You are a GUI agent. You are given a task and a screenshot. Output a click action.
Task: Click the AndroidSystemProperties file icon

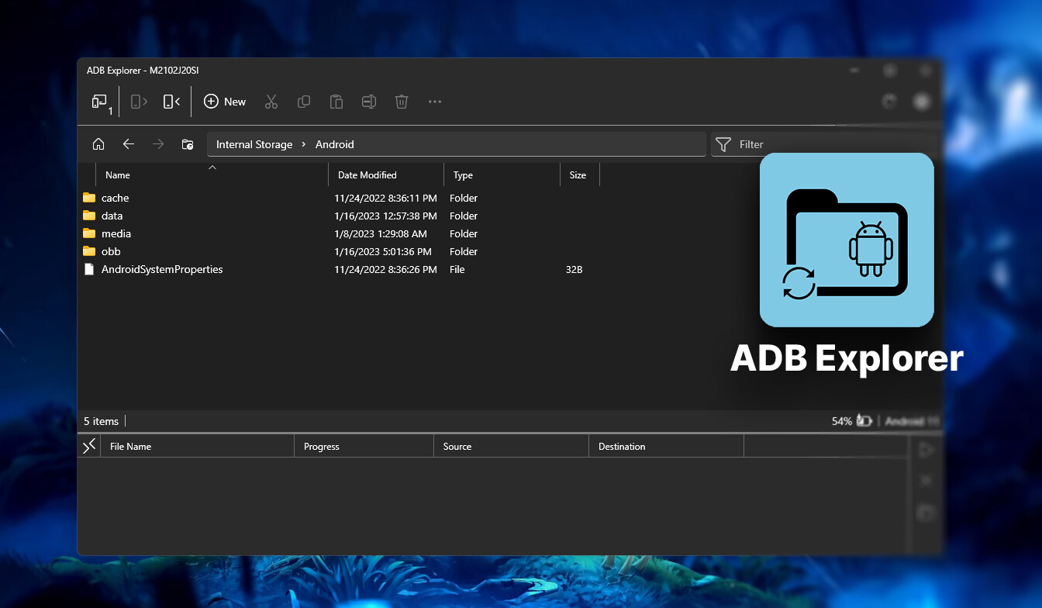[89, 269]
